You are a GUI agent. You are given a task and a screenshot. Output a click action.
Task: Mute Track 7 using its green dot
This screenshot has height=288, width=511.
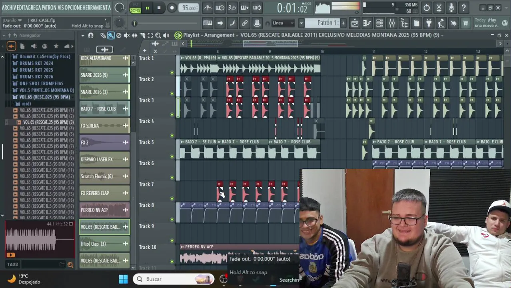pyautogui.click(x=172, y=198)
